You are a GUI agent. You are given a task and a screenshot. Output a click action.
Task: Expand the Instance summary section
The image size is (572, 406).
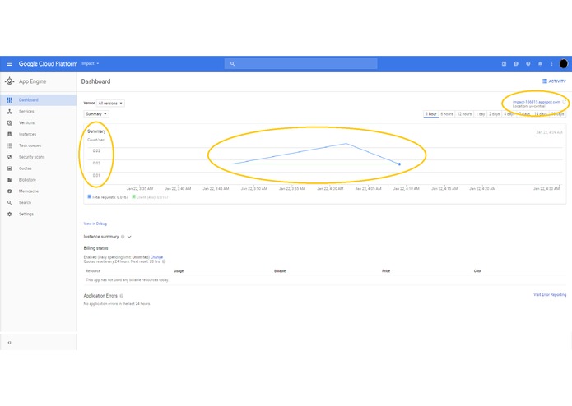pyautogui.click(x=129, y=237)
